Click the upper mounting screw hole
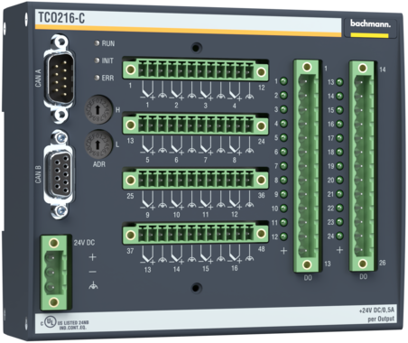 point(196,48)
